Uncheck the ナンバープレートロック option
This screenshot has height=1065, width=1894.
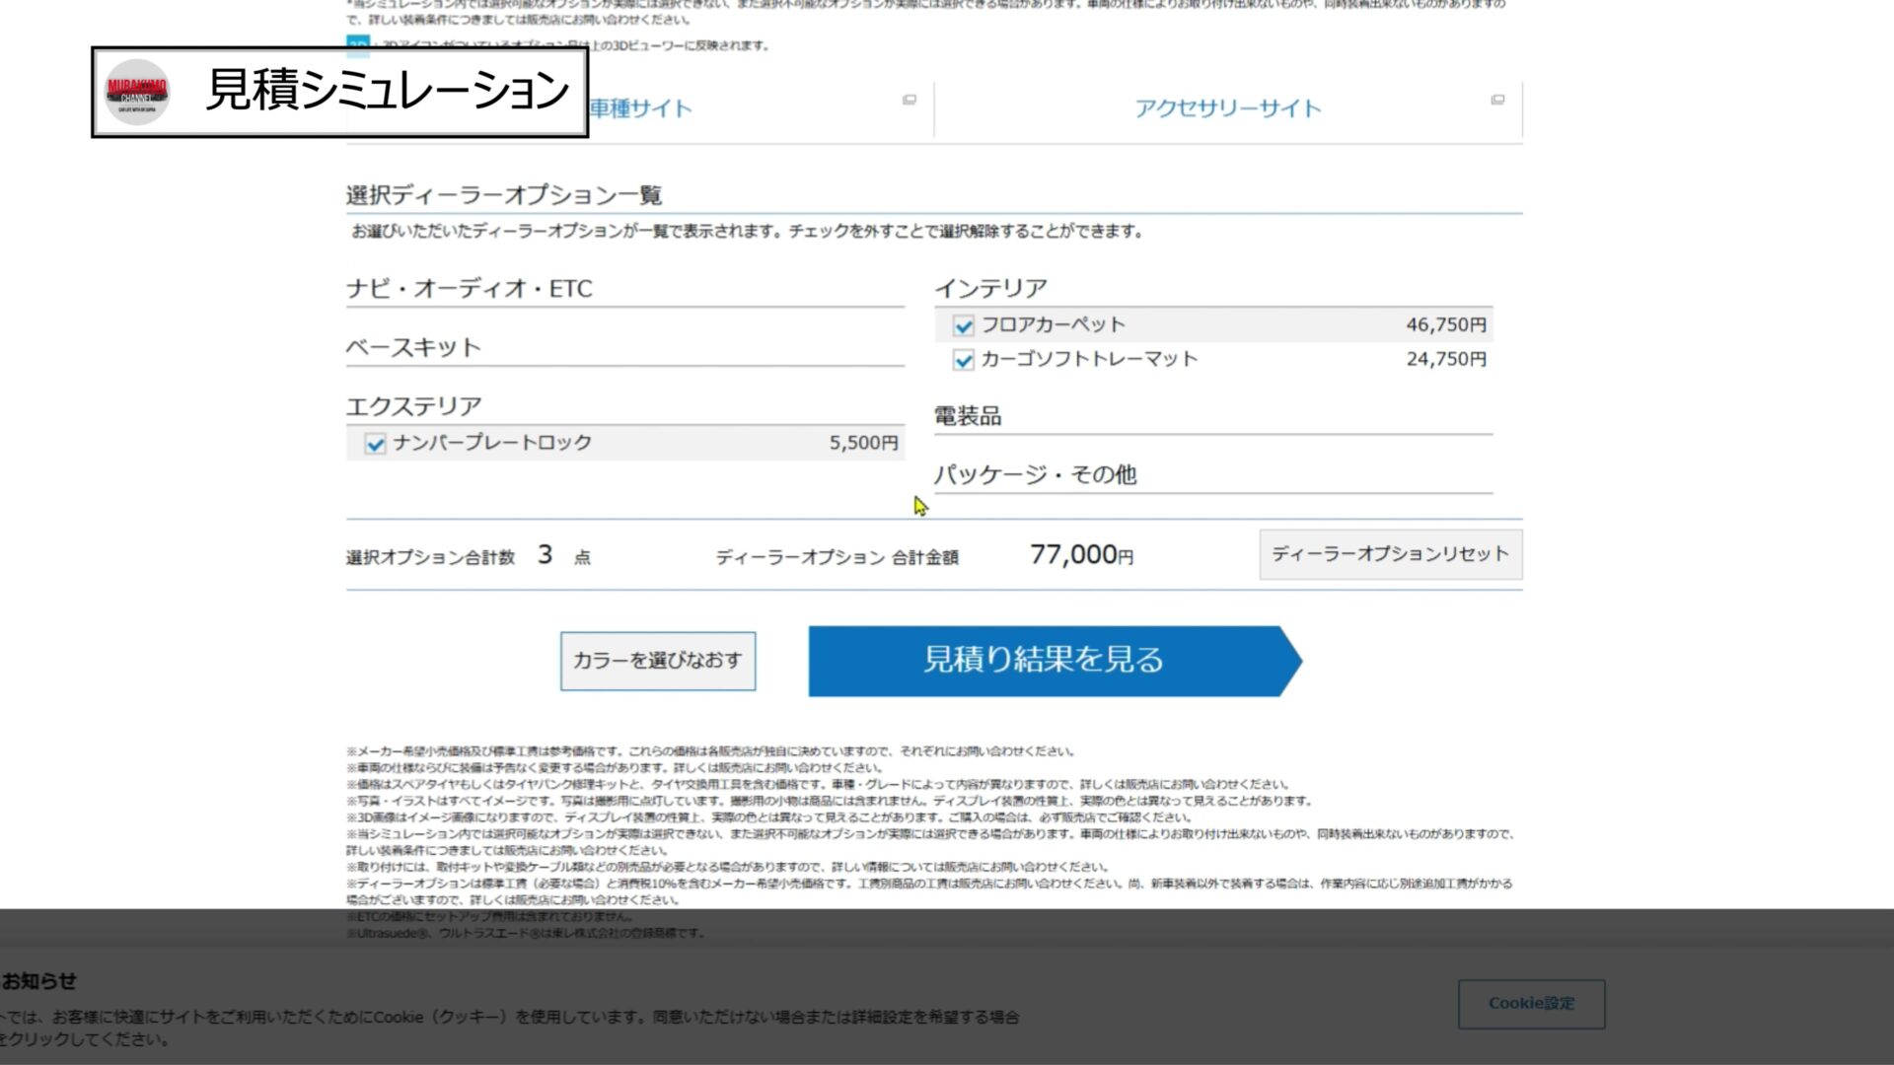[375, 444]
